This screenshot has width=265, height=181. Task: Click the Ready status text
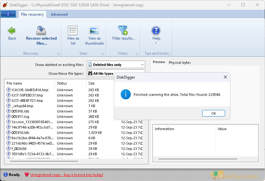click(x=14, y=175)
